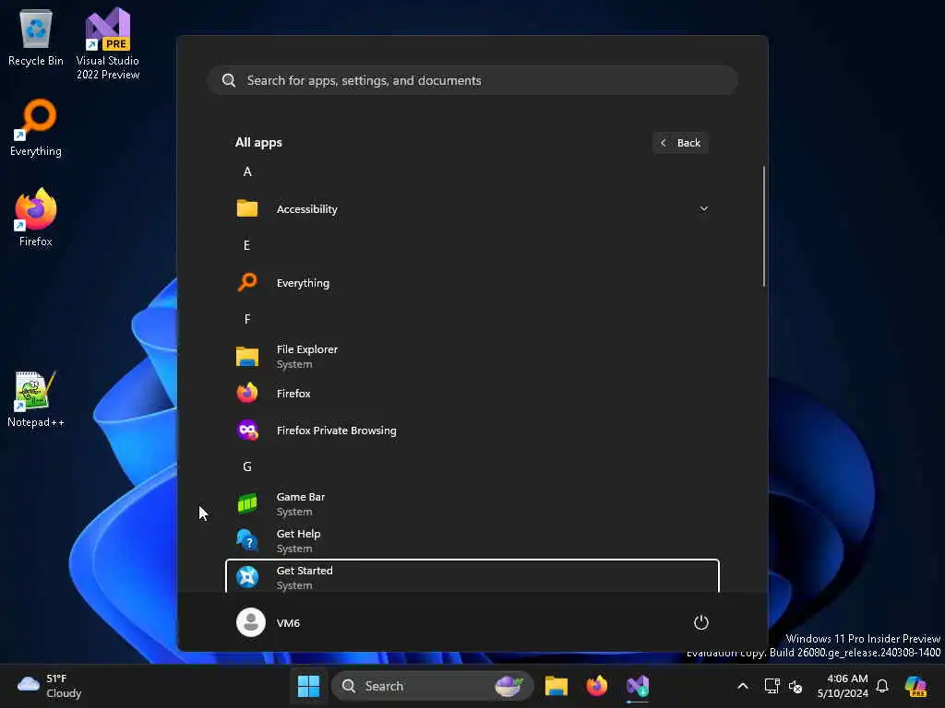Launch Firefox from the All apps list
This screenshot has width=945, height=708.
[x=472, y=393]
